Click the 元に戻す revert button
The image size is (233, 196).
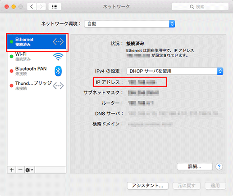187,186
